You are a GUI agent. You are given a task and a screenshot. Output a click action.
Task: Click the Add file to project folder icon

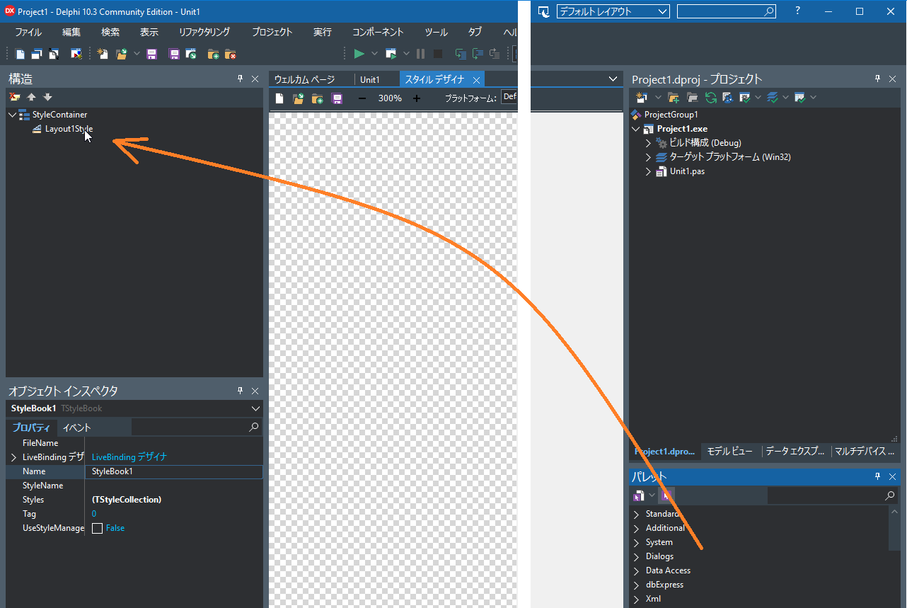tap(213, 54)
